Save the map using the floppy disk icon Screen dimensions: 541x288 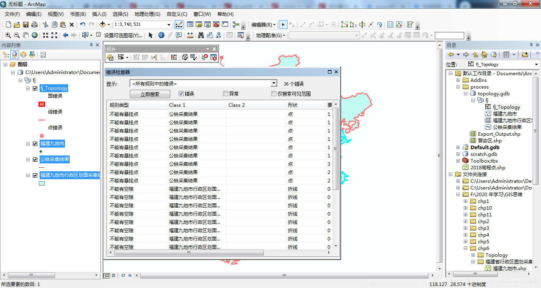click(25, 25)
